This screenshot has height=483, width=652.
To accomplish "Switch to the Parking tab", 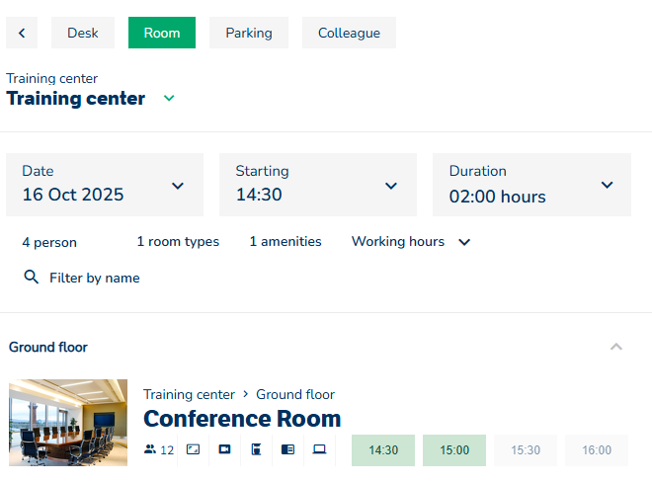I will [249, 33].
